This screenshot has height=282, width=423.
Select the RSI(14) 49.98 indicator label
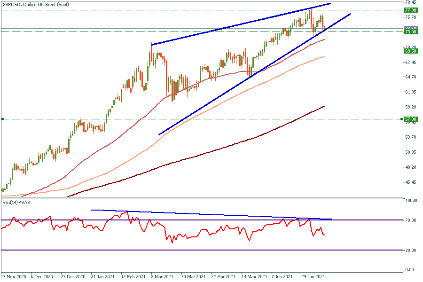[16, 203]
